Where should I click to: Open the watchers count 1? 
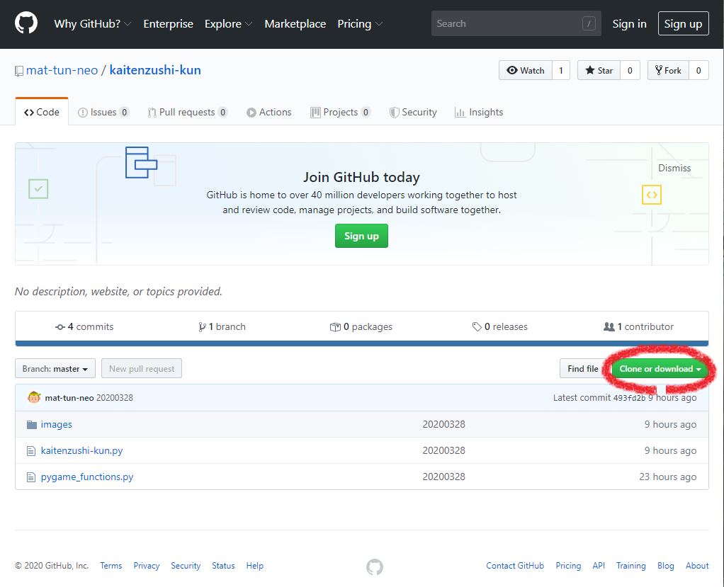click(561, 70)
